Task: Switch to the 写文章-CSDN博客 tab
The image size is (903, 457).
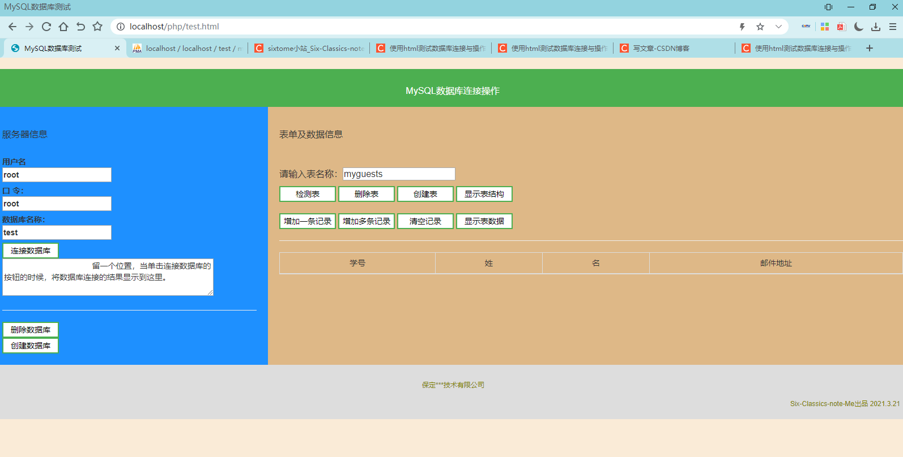Action: pyautogui.click(x=674, y=48)
